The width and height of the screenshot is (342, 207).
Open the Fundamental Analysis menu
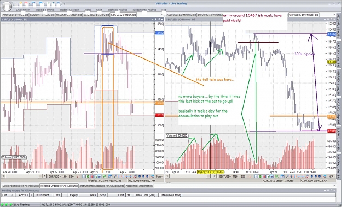coord(144,10)
